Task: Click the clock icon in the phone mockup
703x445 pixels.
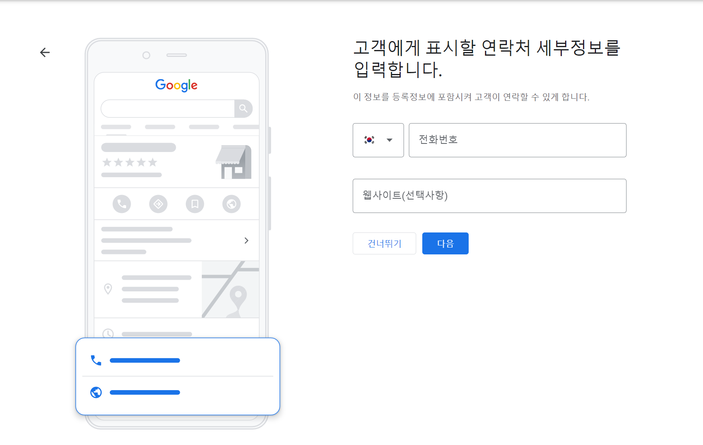Action: 108,334
